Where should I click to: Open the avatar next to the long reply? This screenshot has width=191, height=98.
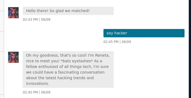pos(14,57)
